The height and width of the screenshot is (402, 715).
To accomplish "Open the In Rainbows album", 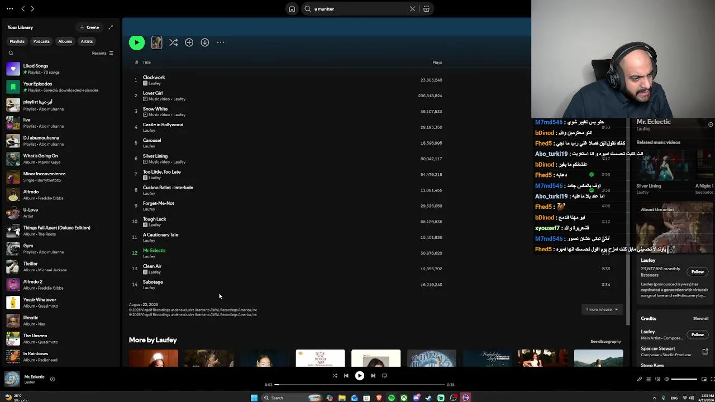I will click(x=60, y=356).
